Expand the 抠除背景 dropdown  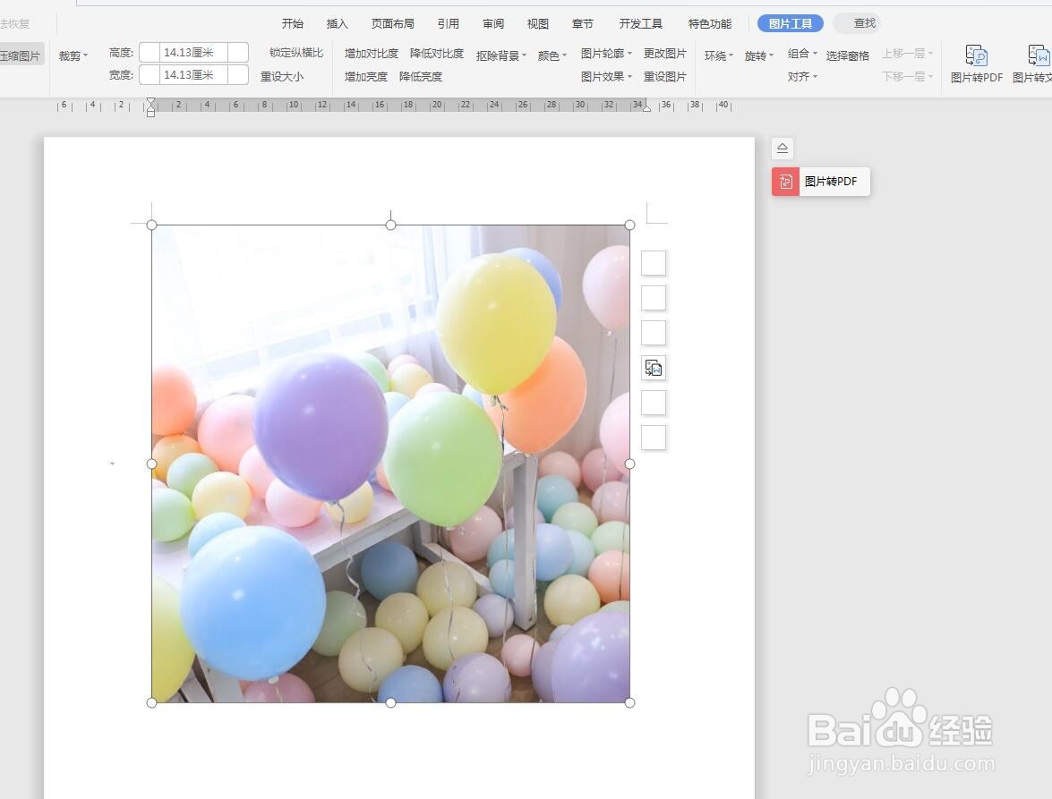coord(501,55)
